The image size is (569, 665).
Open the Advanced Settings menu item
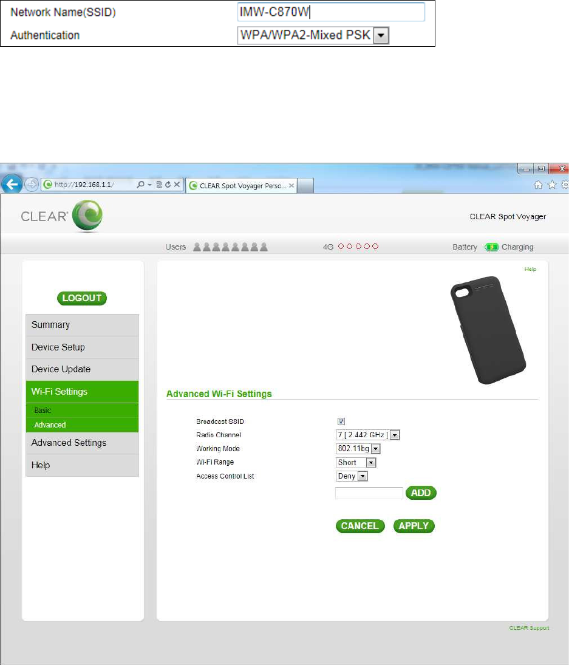coord(82,443)
